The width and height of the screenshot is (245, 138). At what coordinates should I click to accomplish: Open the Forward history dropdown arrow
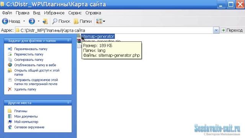38,21
